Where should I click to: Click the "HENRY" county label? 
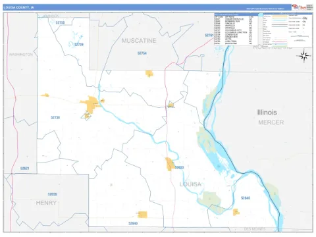46,203
